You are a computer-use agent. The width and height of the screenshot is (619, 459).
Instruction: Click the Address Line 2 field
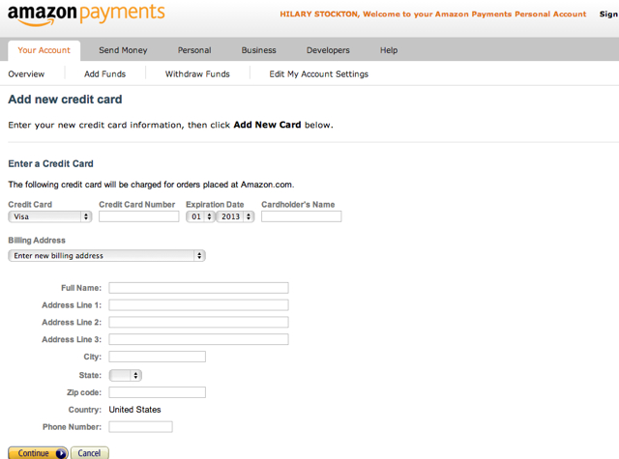pyautogui.click(x=198, y=322)
